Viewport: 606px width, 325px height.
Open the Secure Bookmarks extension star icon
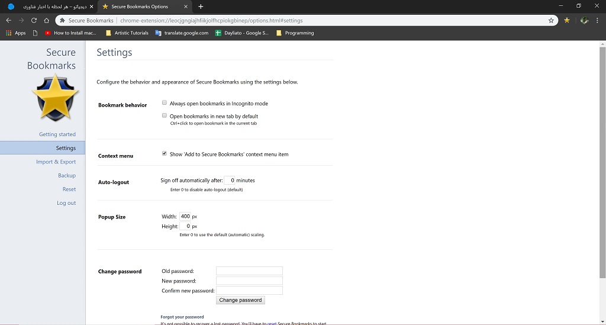click(566, 21)
